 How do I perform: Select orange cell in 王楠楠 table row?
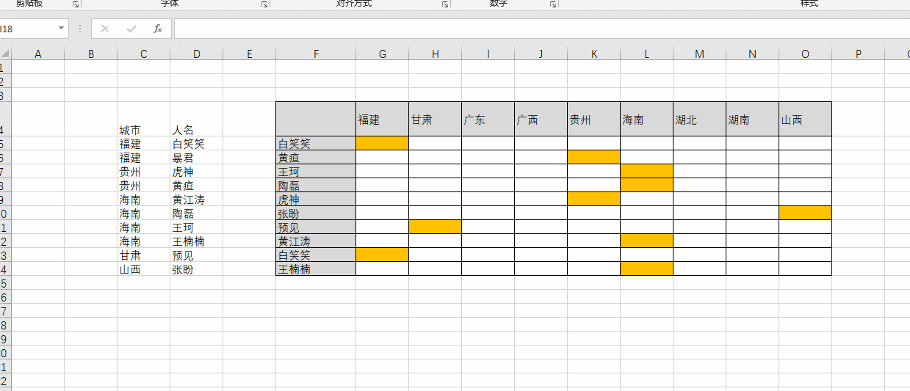646,269
